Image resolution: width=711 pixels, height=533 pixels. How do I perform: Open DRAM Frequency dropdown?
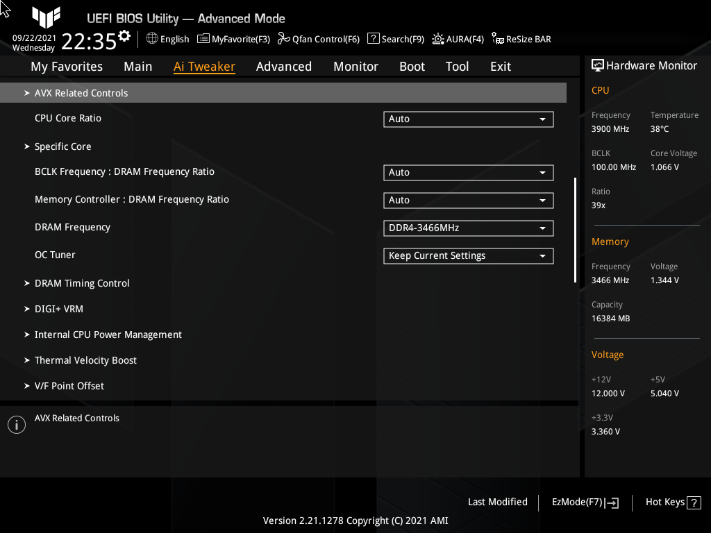469,228
